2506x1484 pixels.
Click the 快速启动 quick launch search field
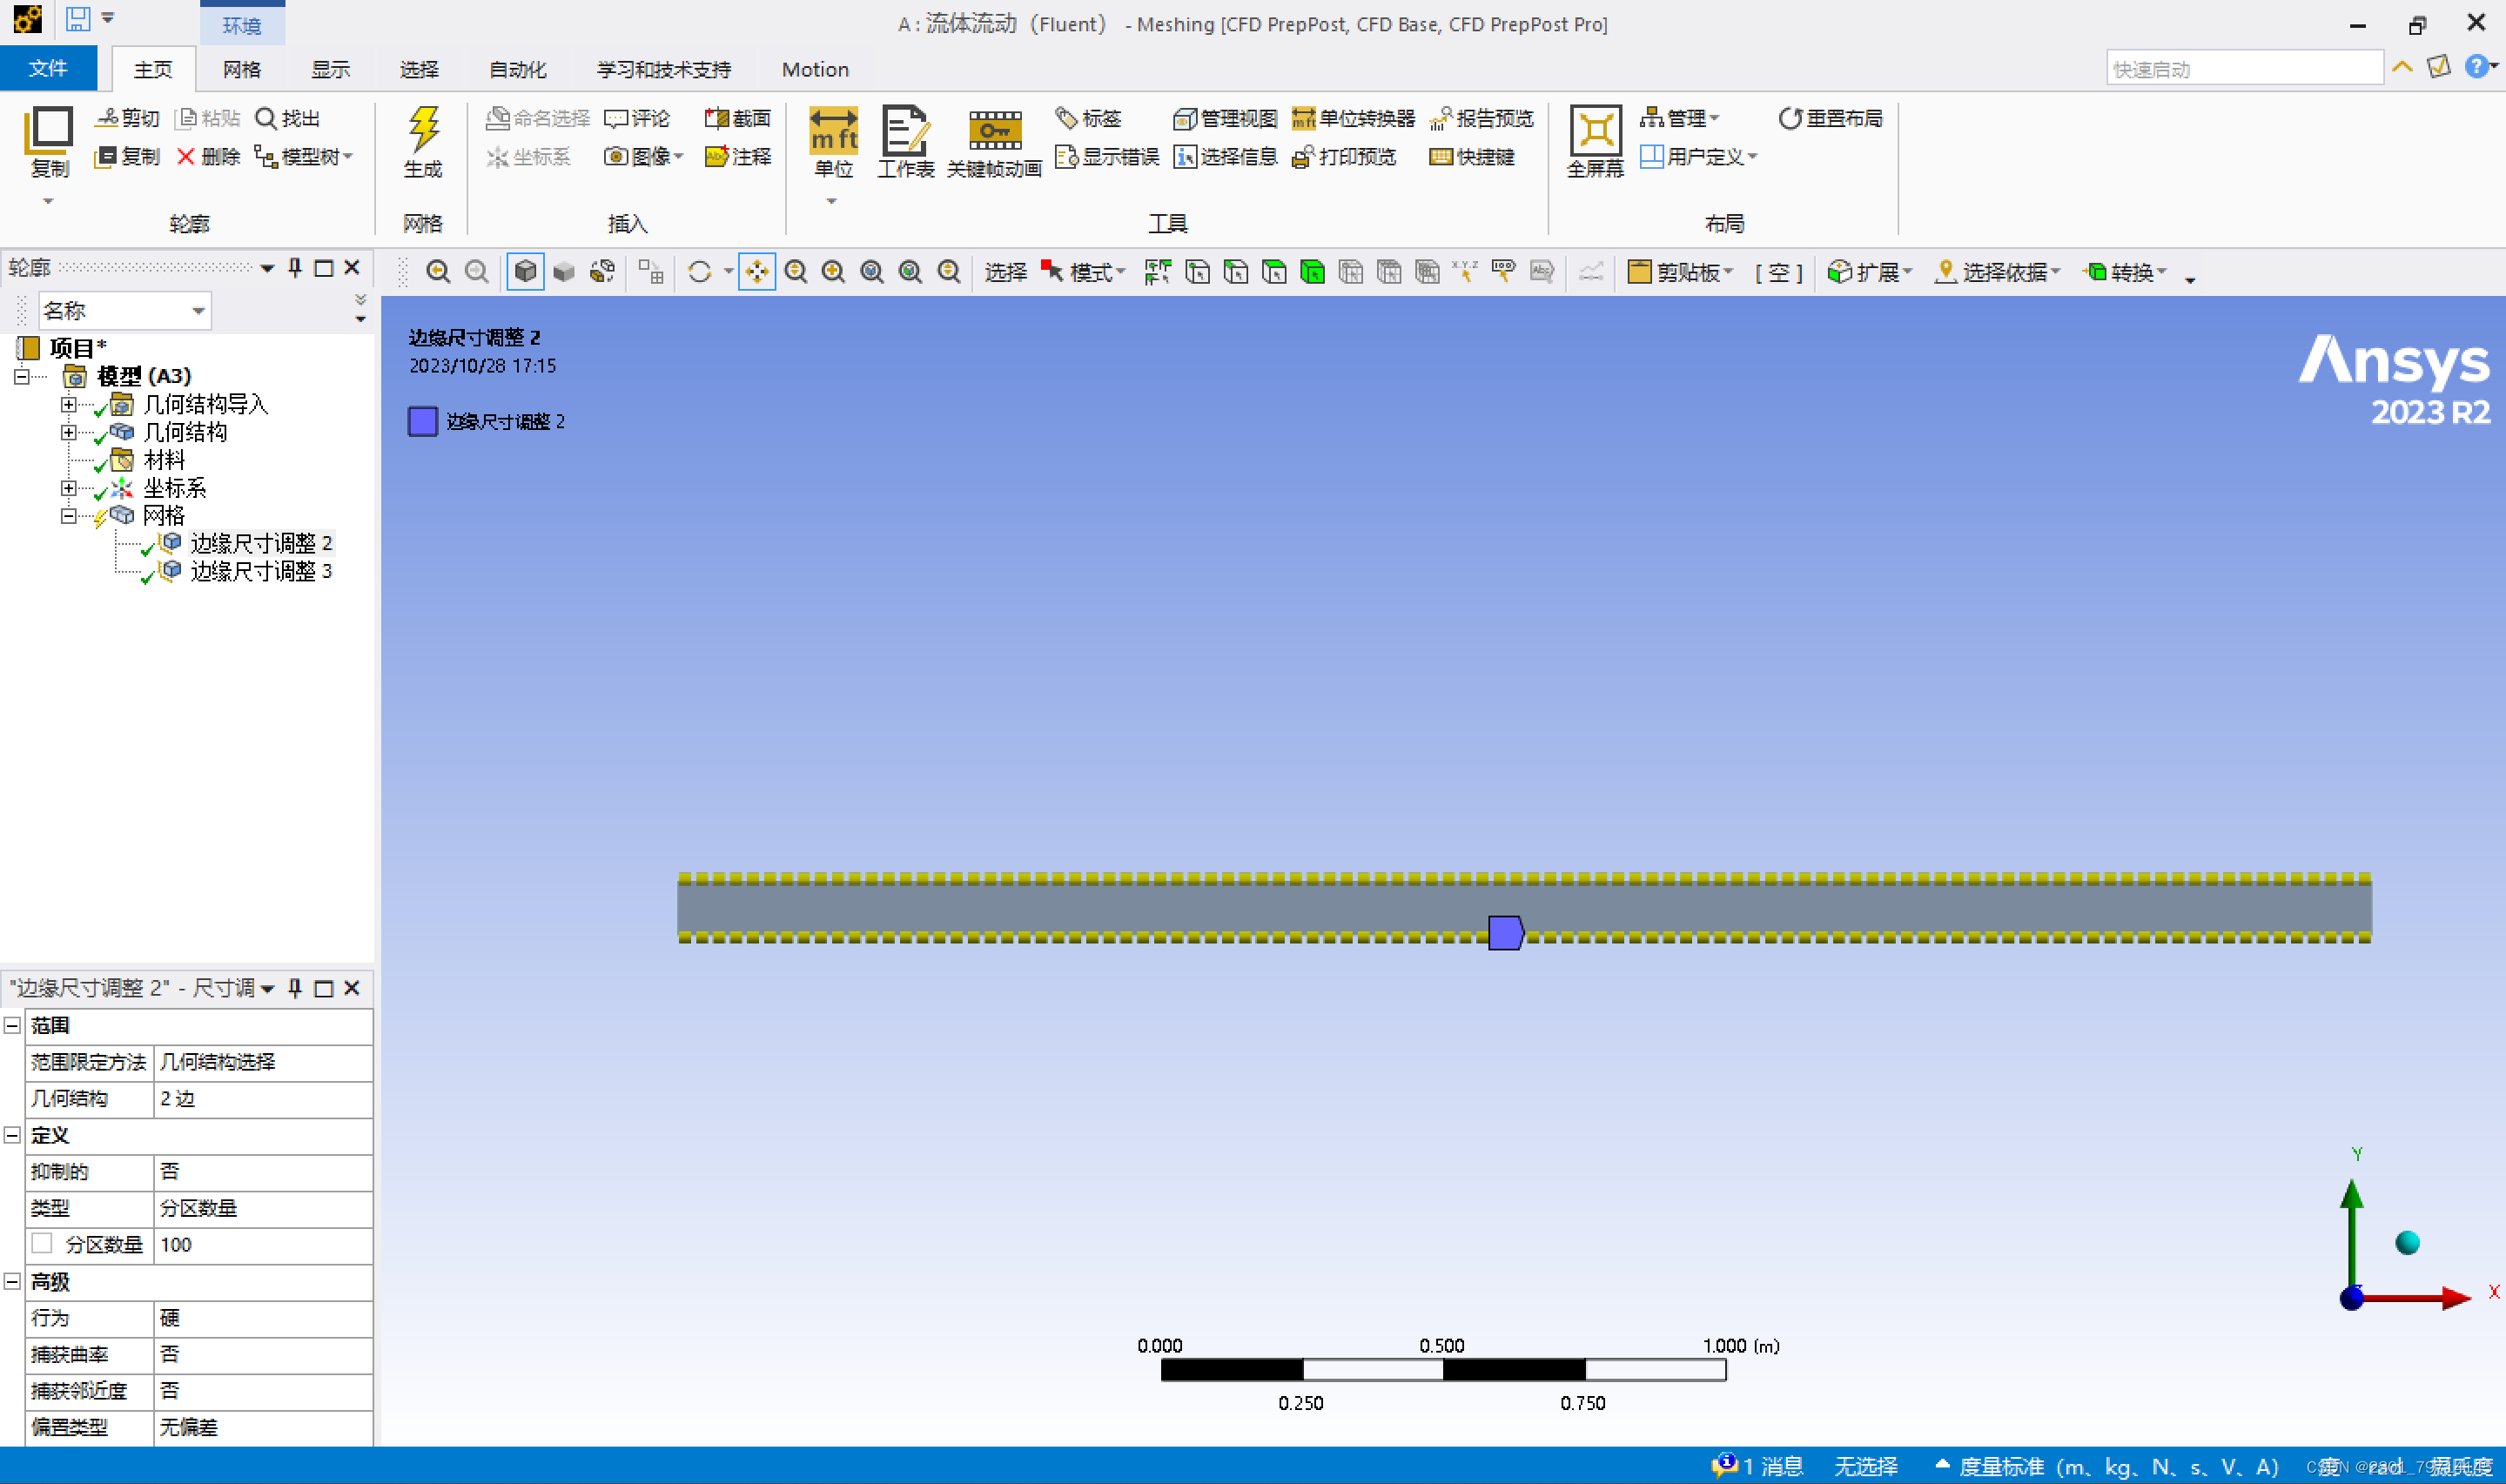coord(2243,69)
